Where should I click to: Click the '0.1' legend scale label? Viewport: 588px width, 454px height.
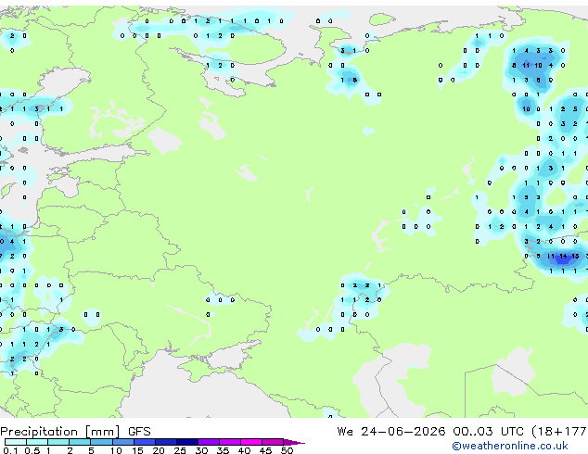(10, 450)
